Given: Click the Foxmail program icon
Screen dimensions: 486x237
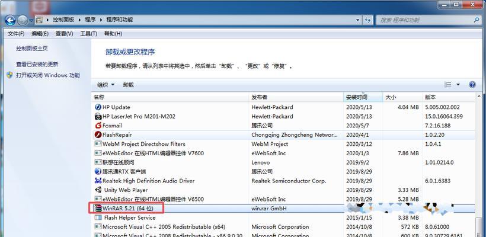Looking at the screenshot, I should pyautogui.click(x=98, y=126).
